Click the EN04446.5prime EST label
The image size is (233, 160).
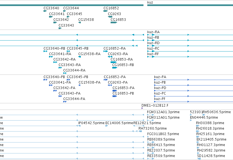pyautogui.click(x=204, y=118)
